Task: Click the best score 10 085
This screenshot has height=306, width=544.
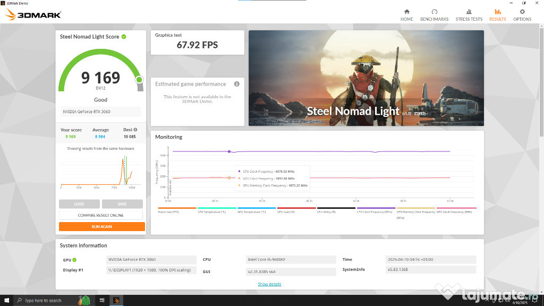Action: pyautogui.click(x=130, y=137)
